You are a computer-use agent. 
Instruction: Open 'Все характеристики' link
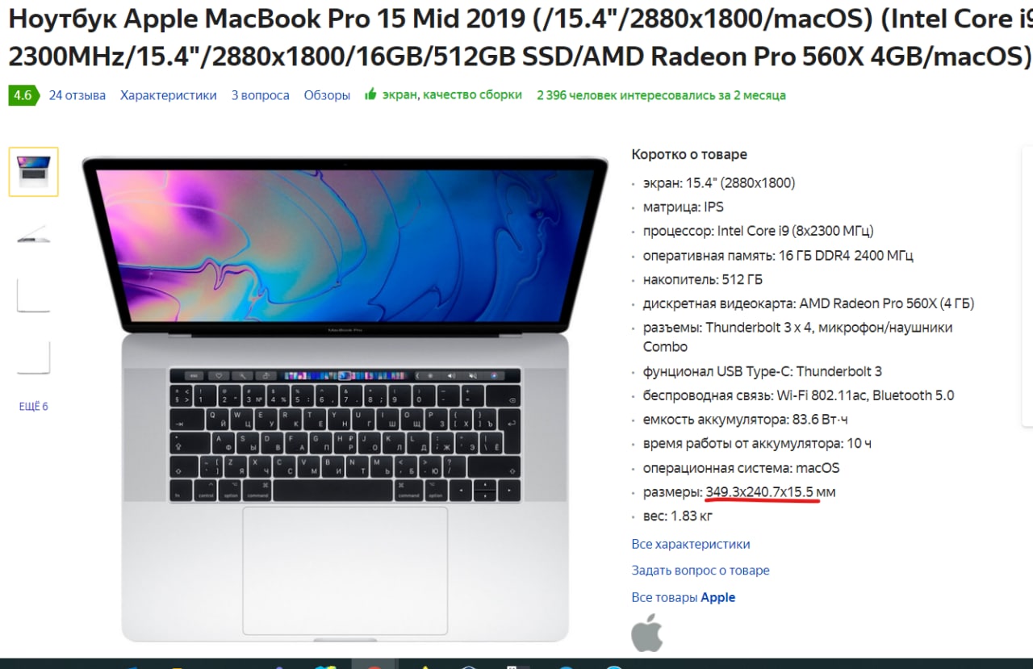691,544
